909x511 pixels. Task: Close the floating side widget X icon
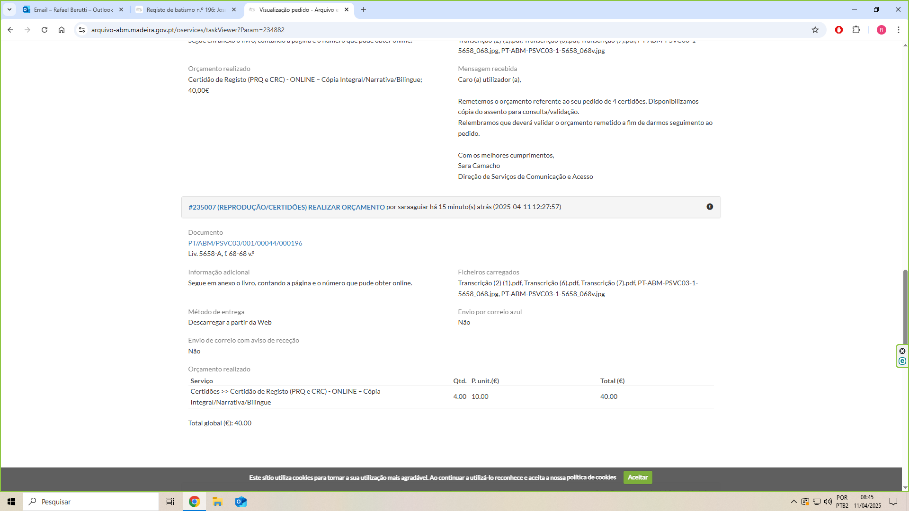tap(902, 351)
